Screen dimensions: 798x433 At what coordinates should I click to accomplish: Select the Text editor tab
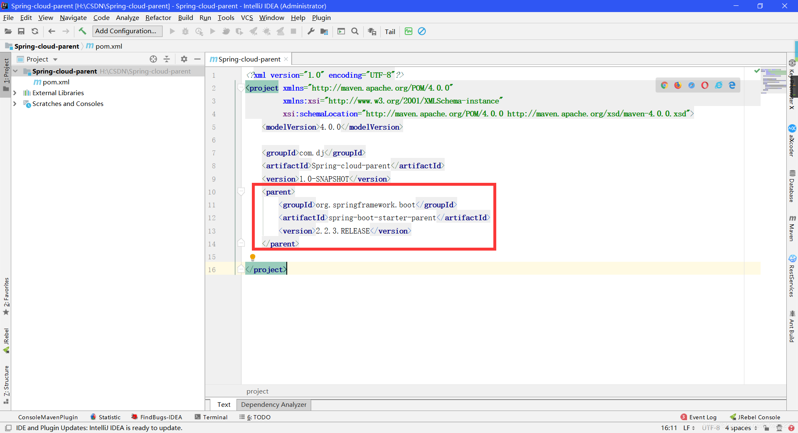(224, 404)
